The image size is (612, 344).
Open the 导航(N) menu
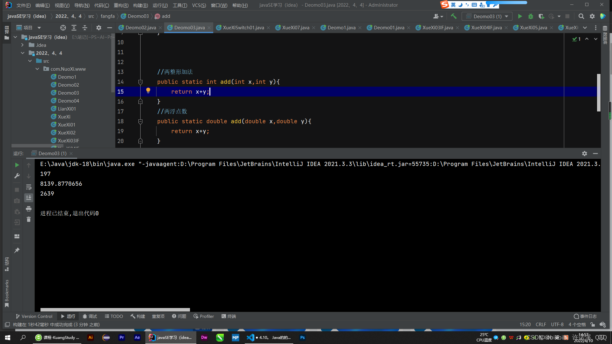coord(82,5)
